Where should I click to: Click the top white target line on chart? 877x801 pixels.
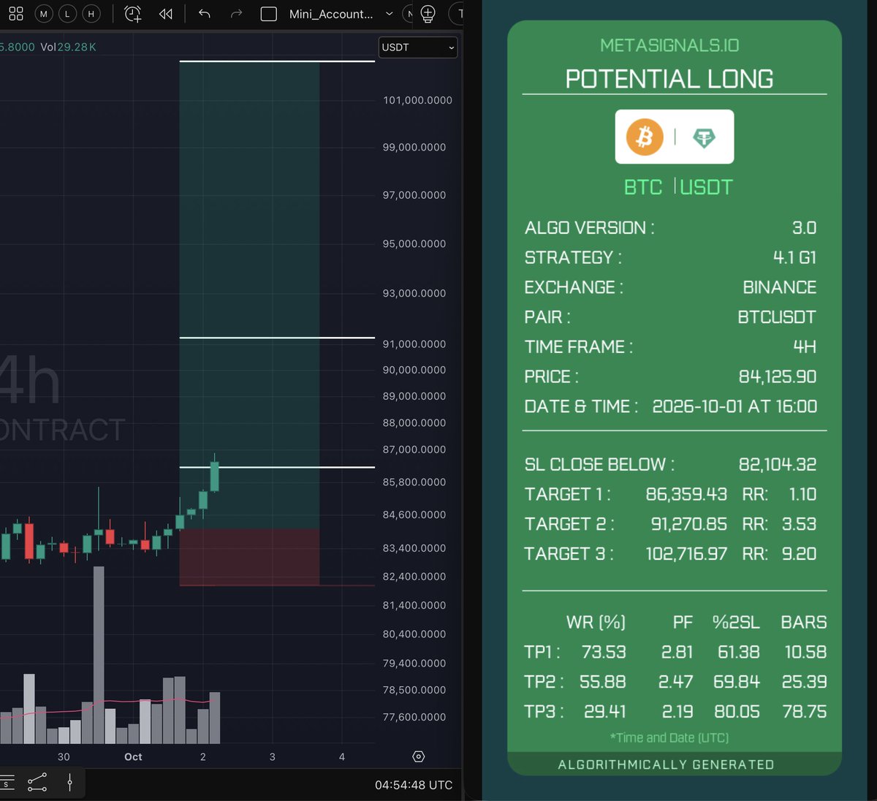277,61
